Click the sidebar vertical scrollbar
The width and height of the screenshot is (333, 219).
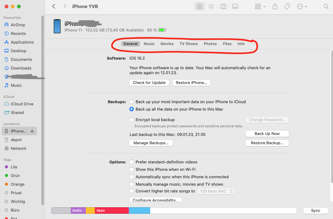pyautogui.click(x=43, y=111)
